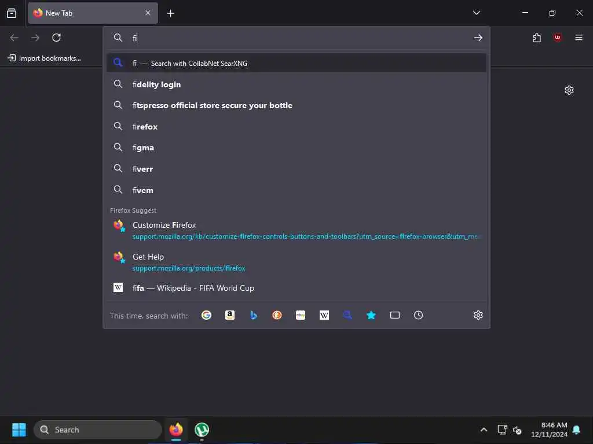Search open tabs via the tab icon
593x444 pixels.
point(395,315)
